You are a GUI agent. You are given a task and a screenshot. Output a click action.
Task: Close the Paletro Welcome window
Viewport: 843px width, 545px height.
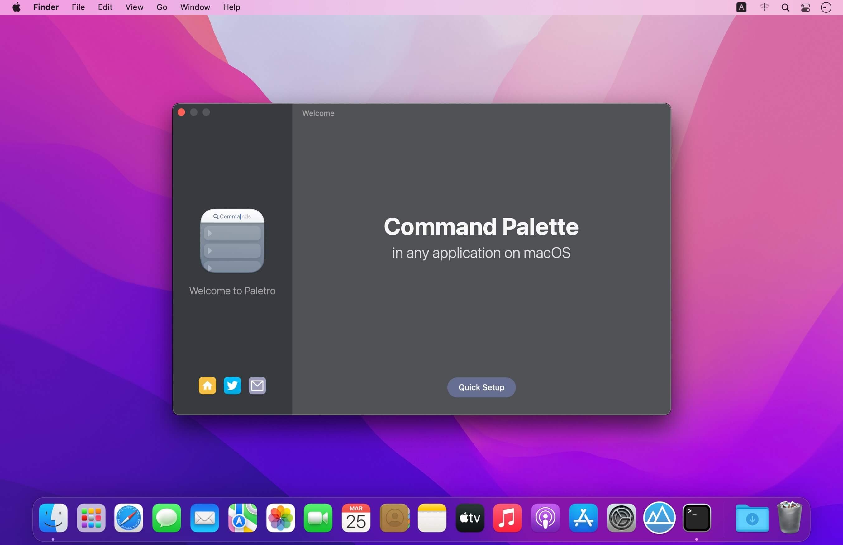click(181, 112)
